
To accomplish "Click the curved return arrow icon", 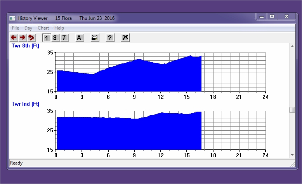I will pyautogui.click(x=31, y=37).
